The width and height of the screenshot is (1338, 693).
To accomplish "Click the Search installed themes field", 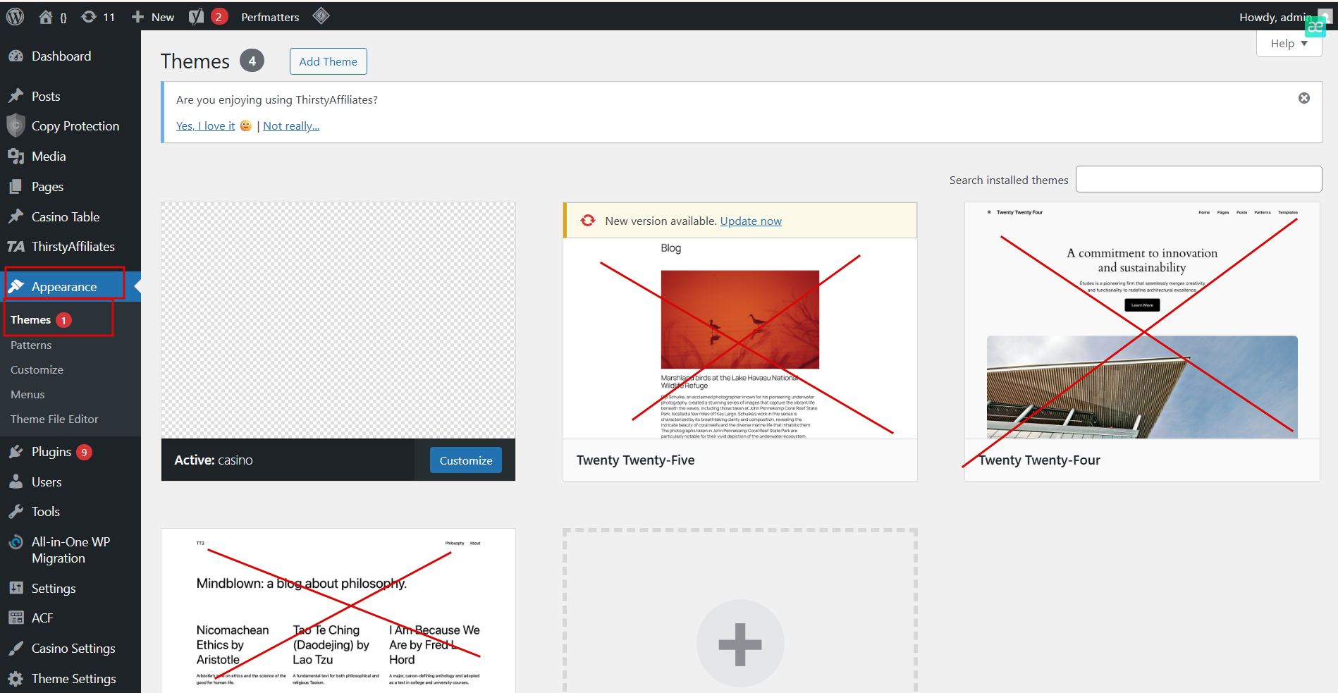I will pyautogui.click(x=1198, y=179).
